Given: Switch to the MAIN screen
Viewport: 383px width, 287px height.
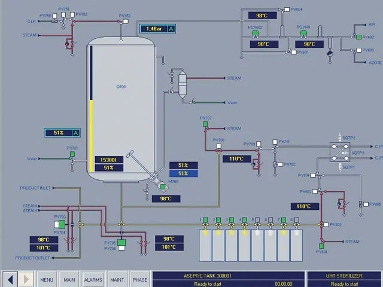Looking at the screenshot, I should click(69, 280).
